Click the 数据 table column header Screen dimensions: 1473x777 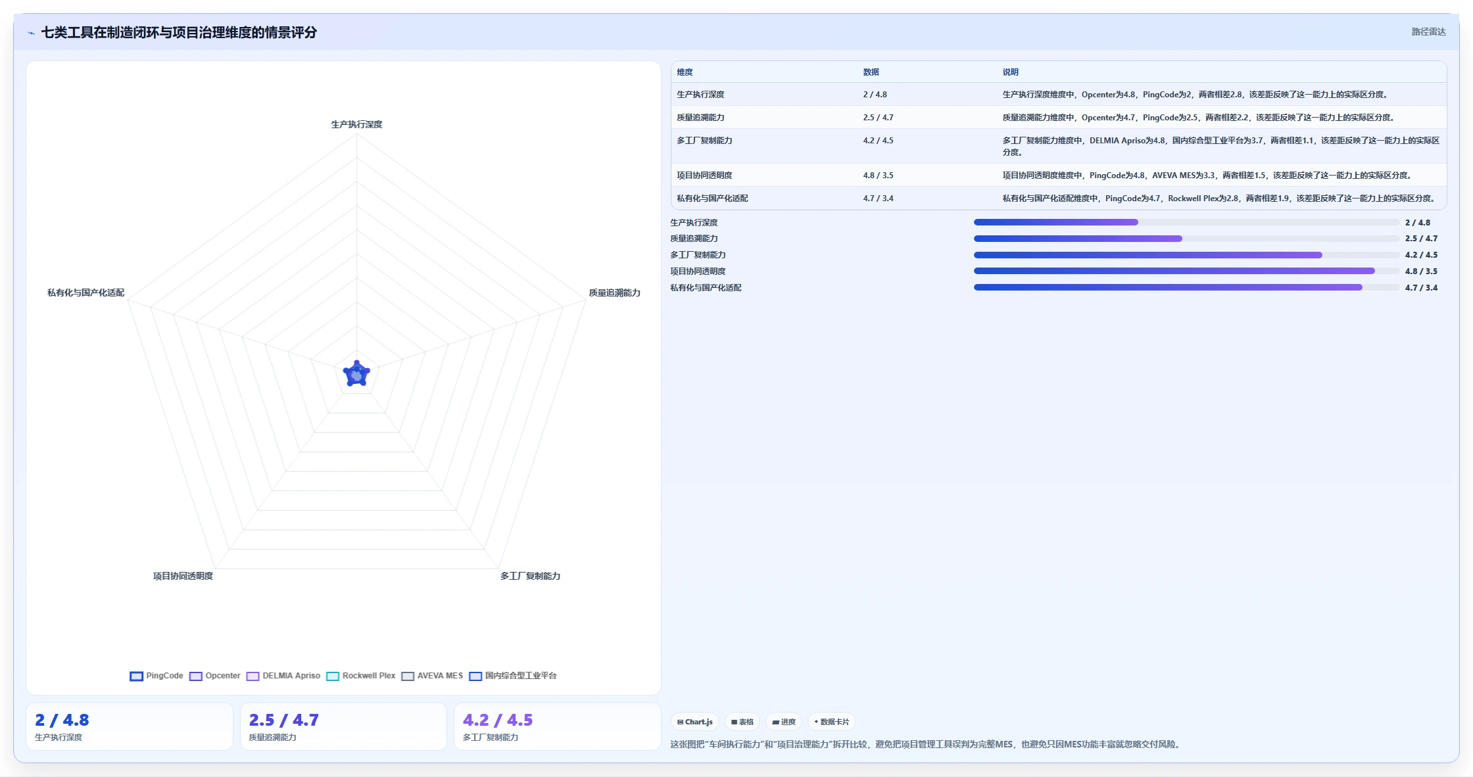[x=871, y=72]
